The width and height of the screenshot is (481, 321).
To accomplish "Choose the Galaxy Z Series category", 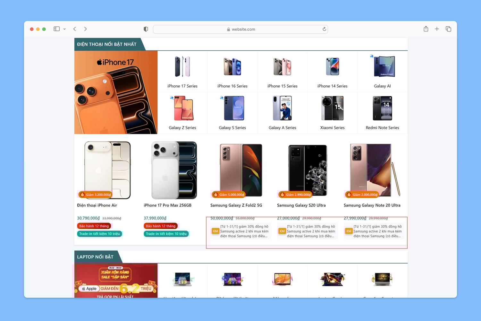I will (182, 113).
